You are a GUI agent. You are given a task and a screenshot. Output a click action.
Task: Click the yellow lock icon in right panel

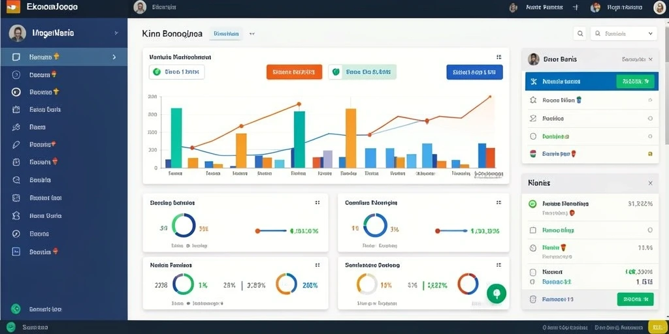(650, 154)
